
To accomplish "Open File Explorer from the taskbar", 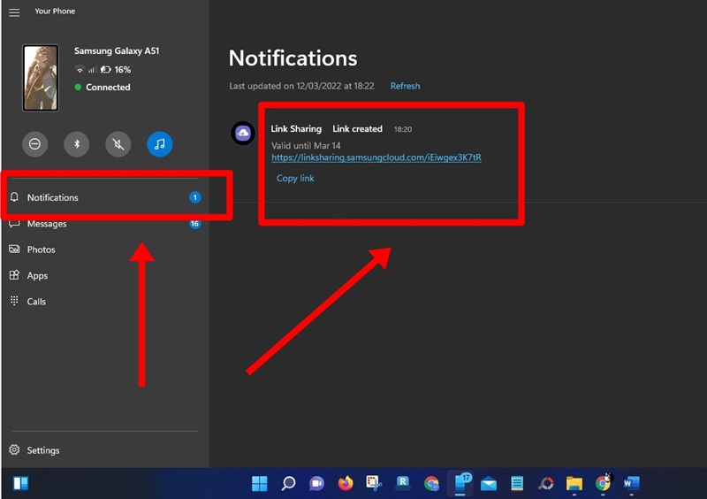I will click(574, 484).
